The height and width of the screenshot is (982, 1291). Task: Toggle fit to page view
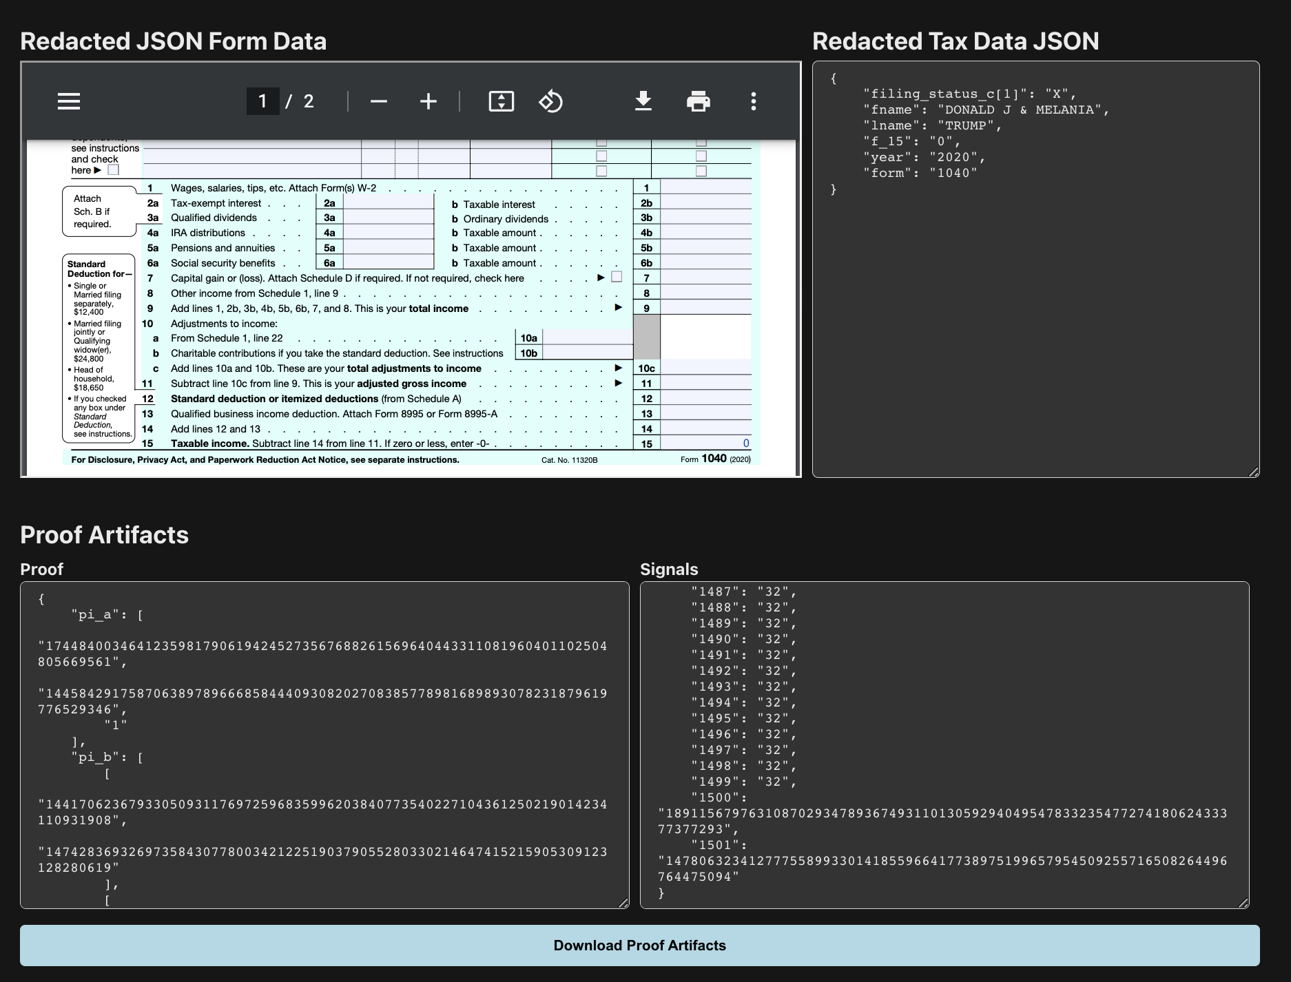(501, 102)
